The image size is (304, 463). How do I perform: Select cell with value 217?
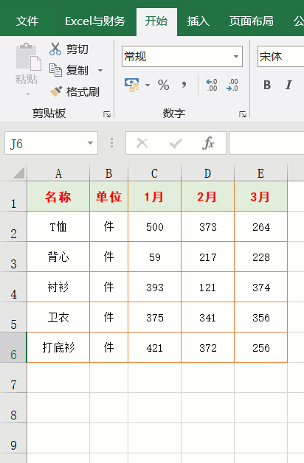pyautogui.click(x=207, y=257)
